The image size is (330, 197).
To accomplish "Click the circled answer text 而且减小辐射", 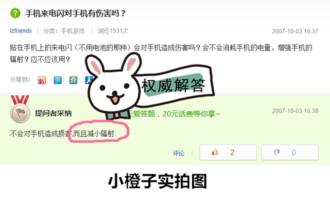I will pyautogui.click(x=95, y=134).
